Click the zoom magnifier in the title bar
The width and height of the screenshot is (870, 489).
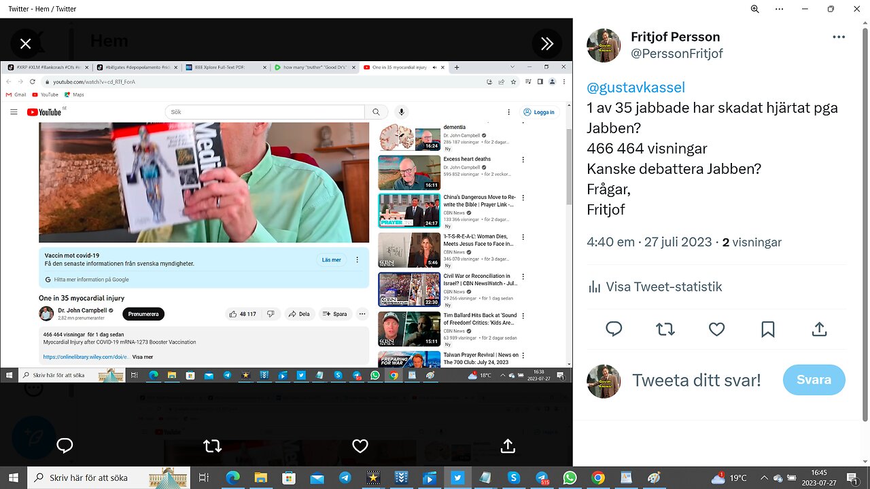[755, 9]
